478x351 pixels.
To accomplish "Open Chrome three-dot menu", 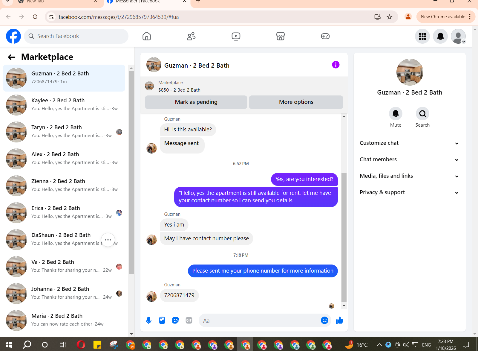I will point(470,17).
